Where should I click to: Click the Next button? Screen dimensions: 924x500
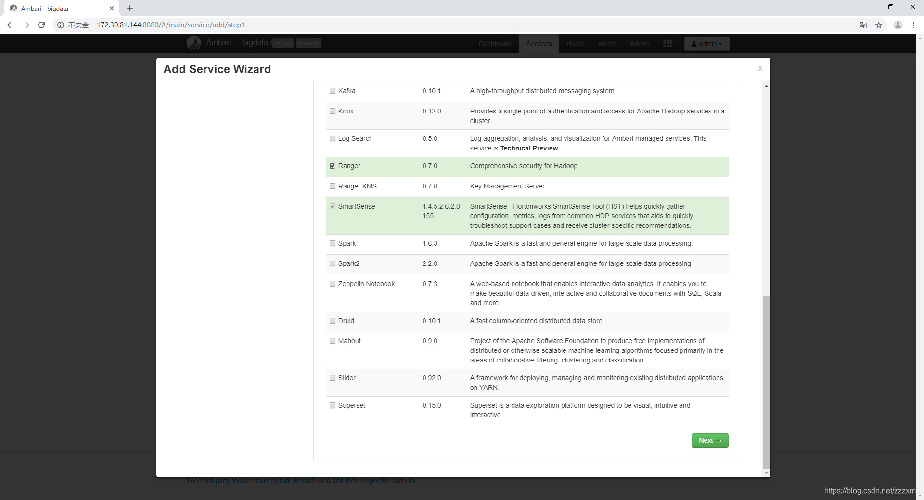click(x=710, y=440)
